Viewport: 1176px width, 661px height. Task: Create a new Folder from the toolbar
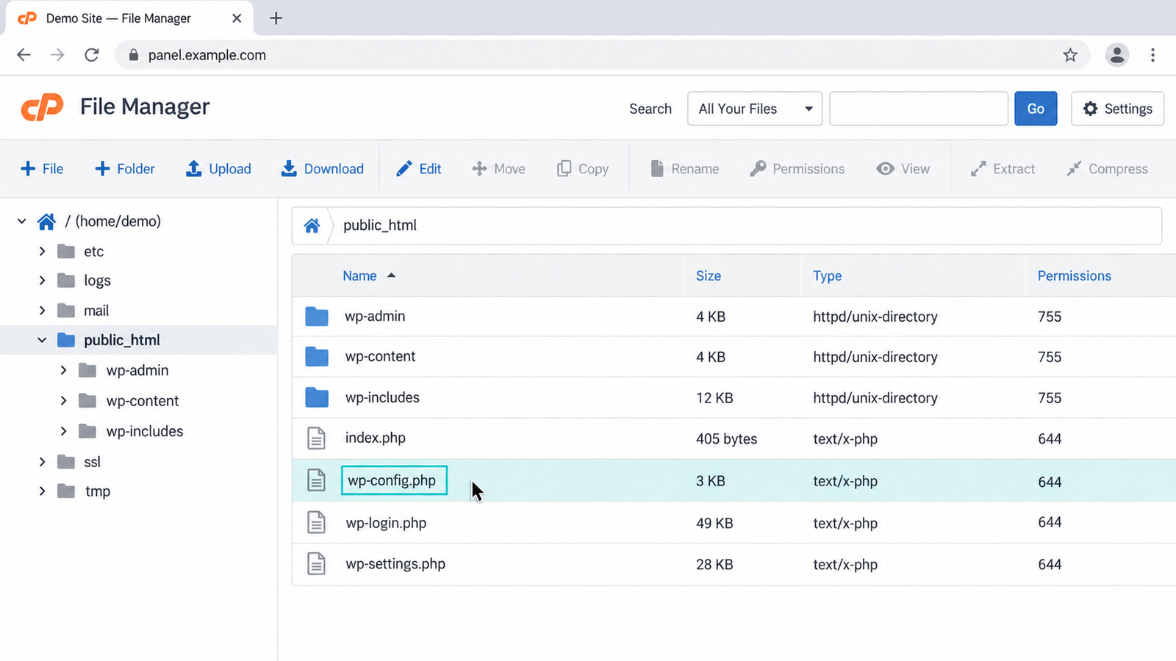click(125, 169)
